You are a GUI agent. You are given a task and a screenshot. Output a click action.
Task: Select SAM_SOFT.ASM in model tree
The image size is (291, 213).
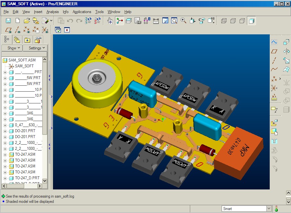coord(22,60)
